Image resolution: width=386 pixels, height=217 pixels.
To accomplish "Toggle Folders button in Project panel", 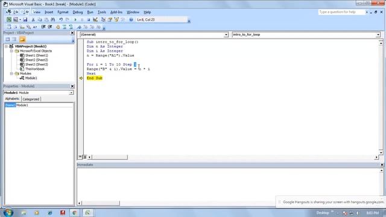I will click(22, 39).
